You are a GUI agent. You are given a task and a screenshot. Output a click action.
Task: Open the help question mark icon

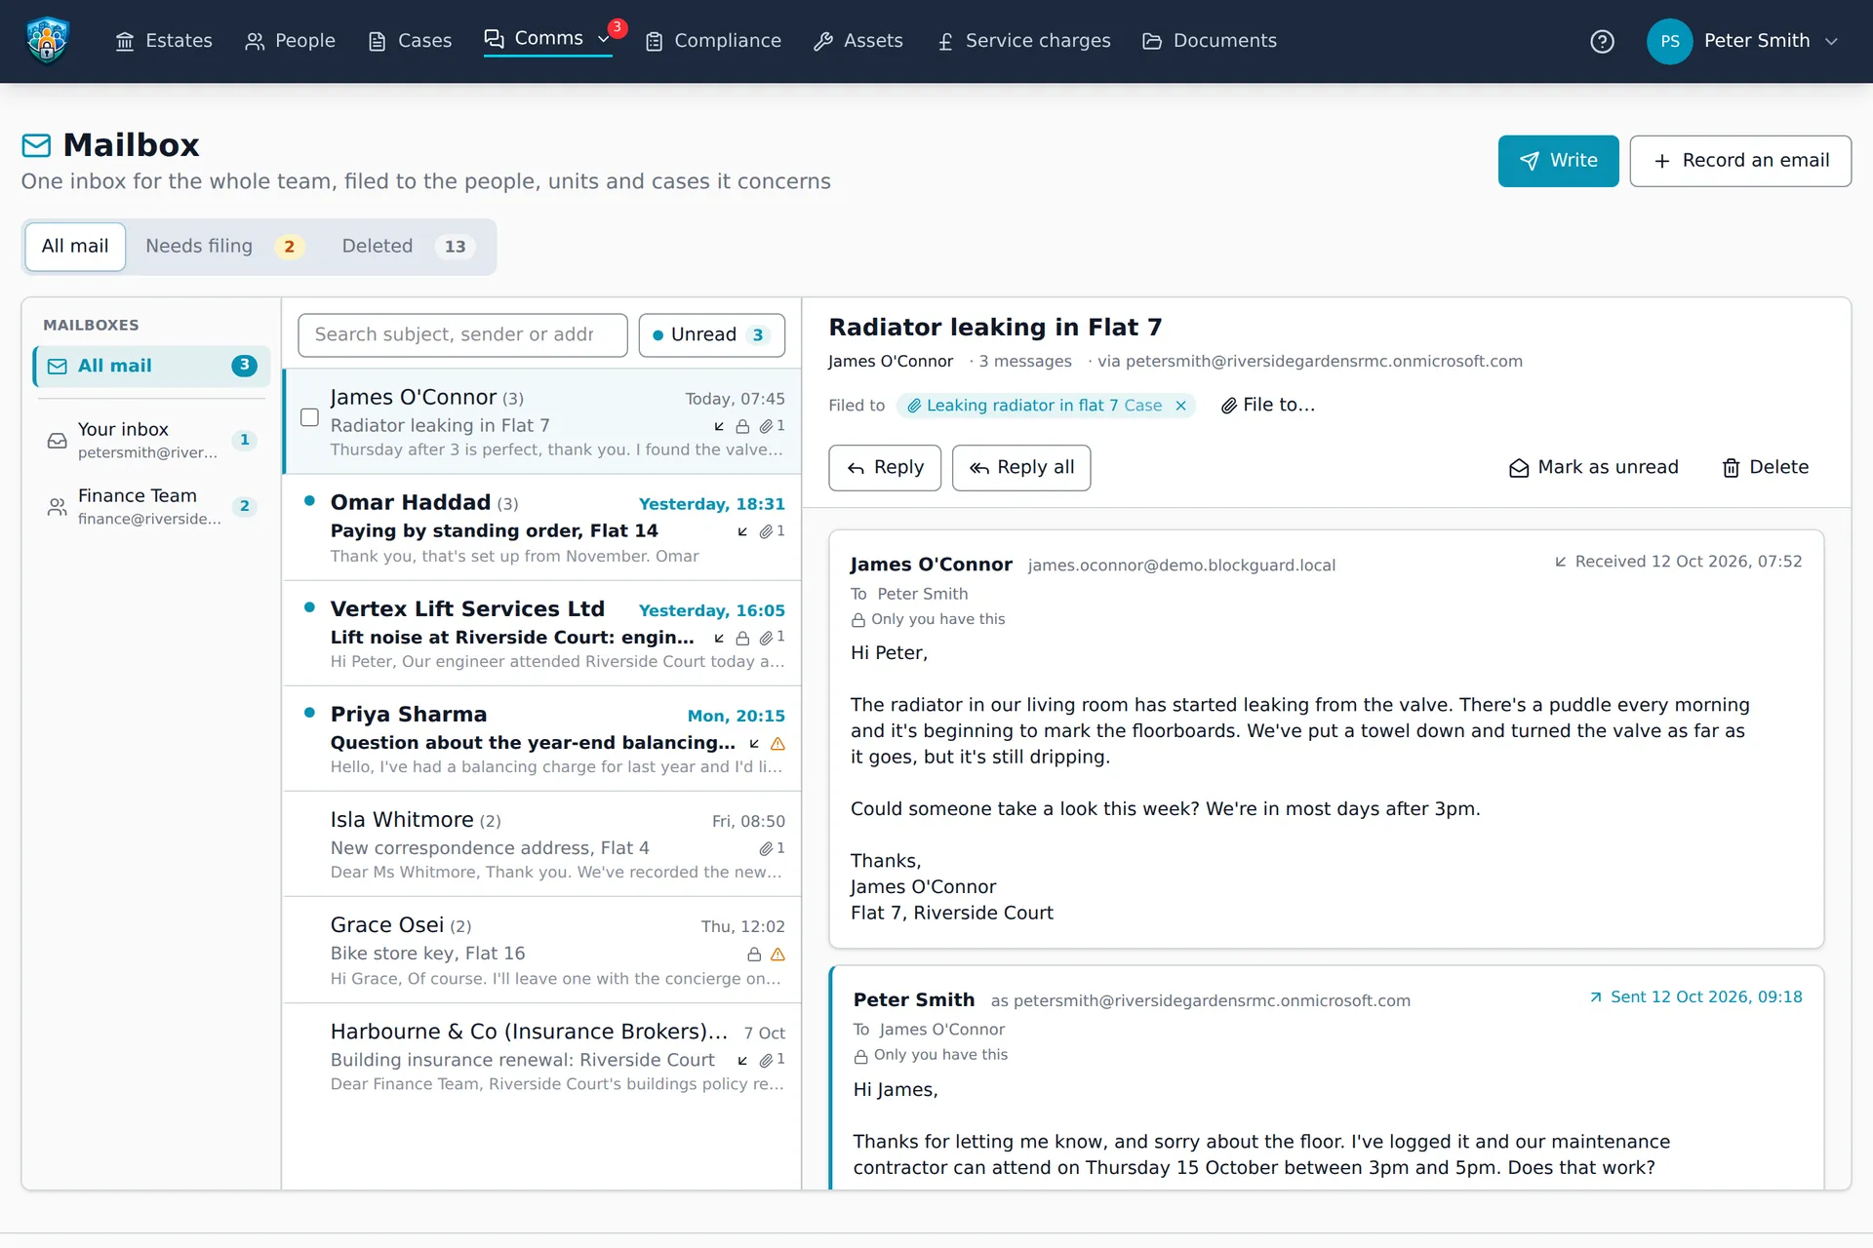click(1602, 41)
